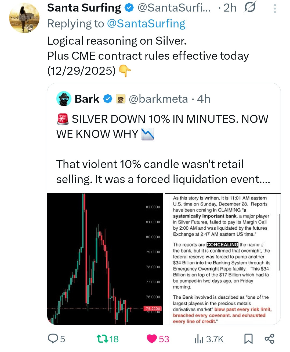
Task: Open the three-dot more options menu
Action: tap(275, 9)
